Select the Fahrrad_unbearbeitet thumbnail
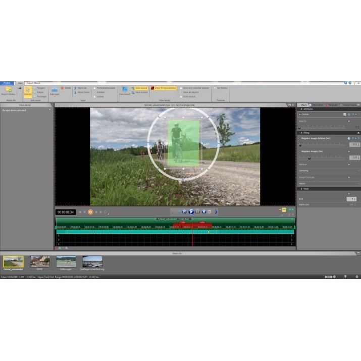361x361 pixels. [x=13, y=262]
